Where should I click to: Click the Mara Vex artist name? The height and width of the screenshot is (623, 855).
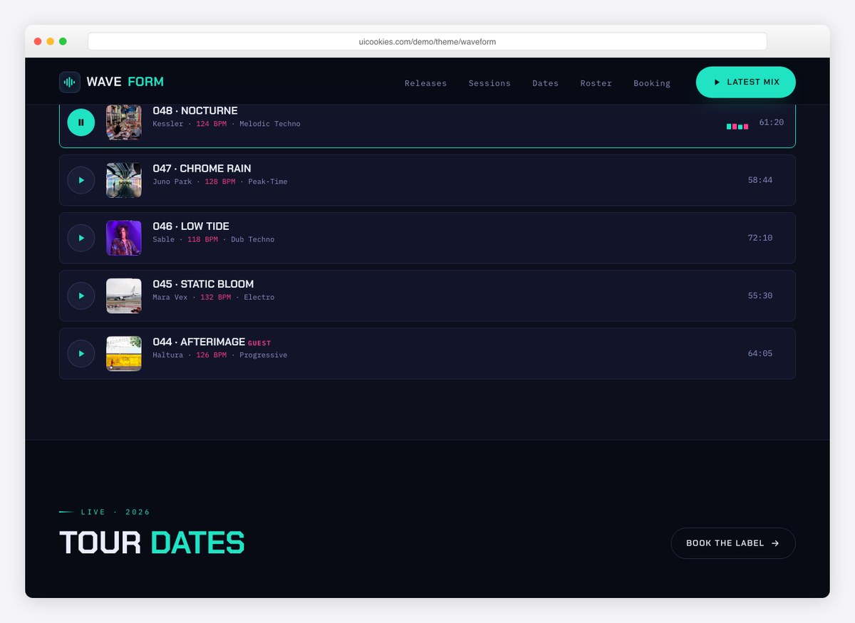pyautogui.click(x=170, y=297)
